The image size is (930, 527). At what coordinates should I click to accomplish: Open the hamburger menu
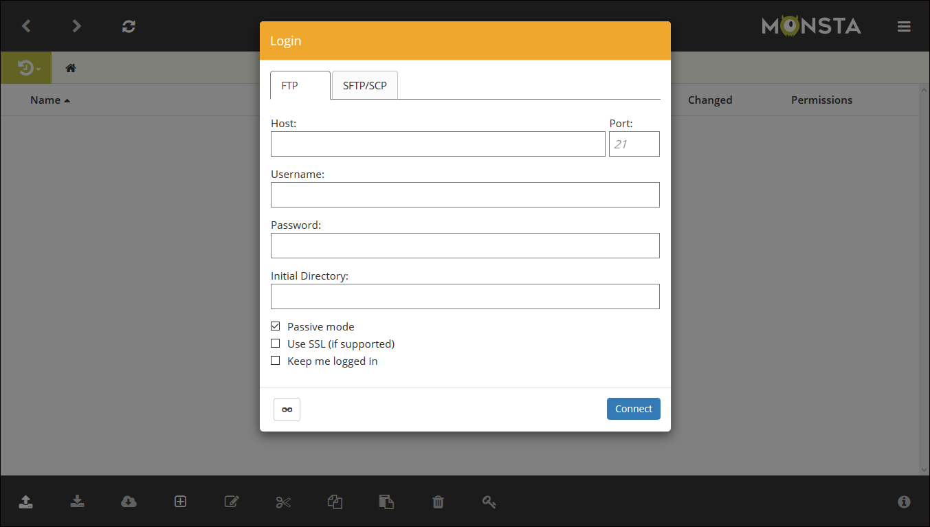(904, 26)
